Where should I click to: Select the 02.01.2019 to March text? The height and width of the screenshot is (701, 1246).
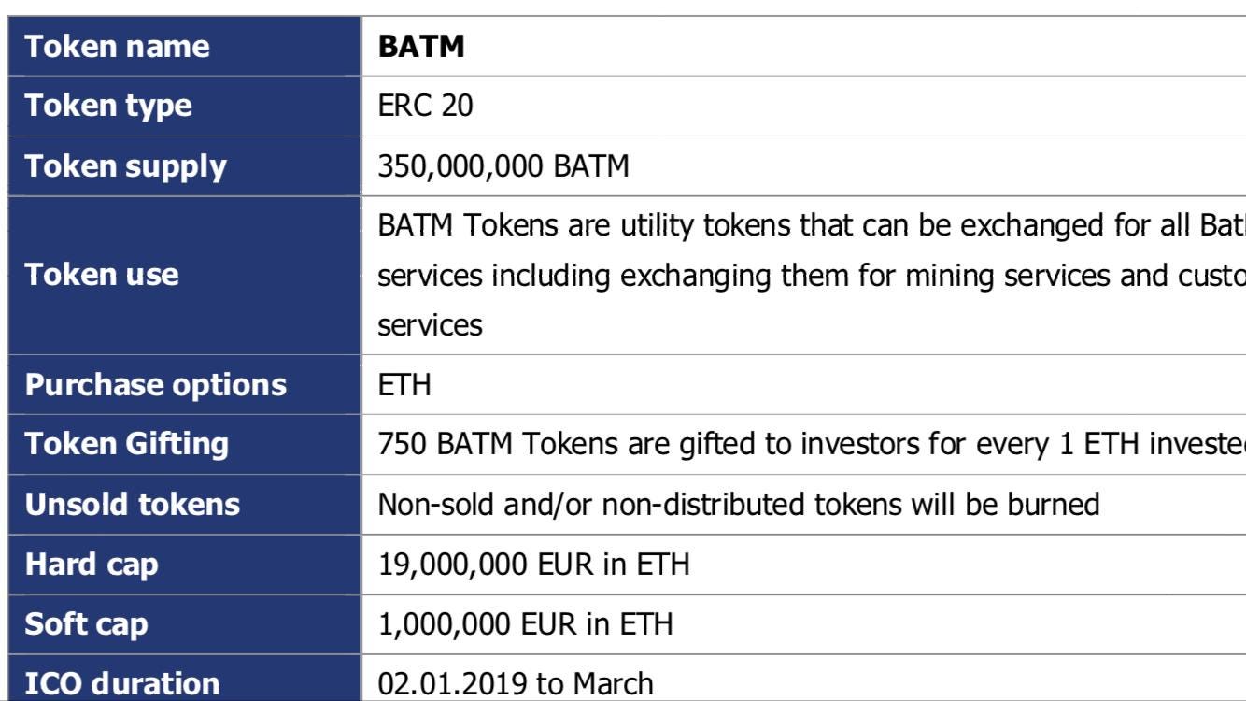point(516,683)
